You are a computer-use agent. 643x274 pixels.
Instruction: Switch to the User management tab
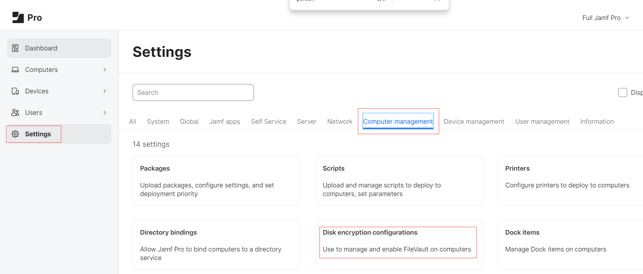(x=542, y=121)
